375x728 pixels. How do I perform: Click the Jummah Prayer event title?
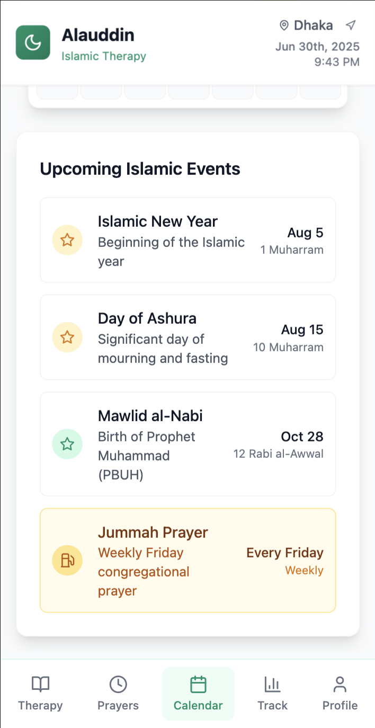tap(153, 532)
